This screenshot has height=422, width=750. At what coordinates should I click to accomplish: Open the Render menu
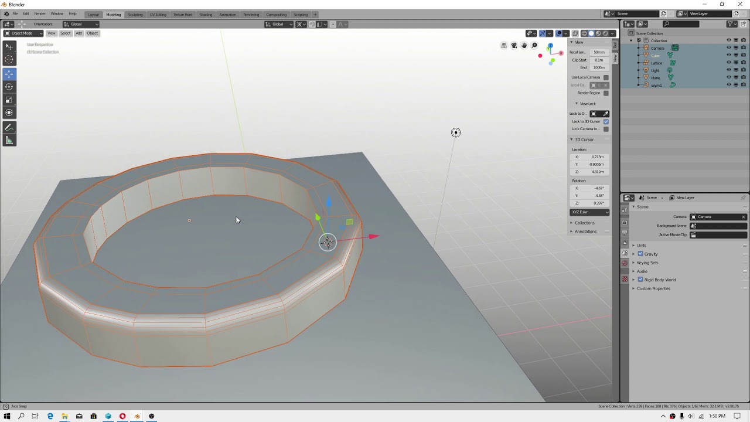click(x=40, y=13)
